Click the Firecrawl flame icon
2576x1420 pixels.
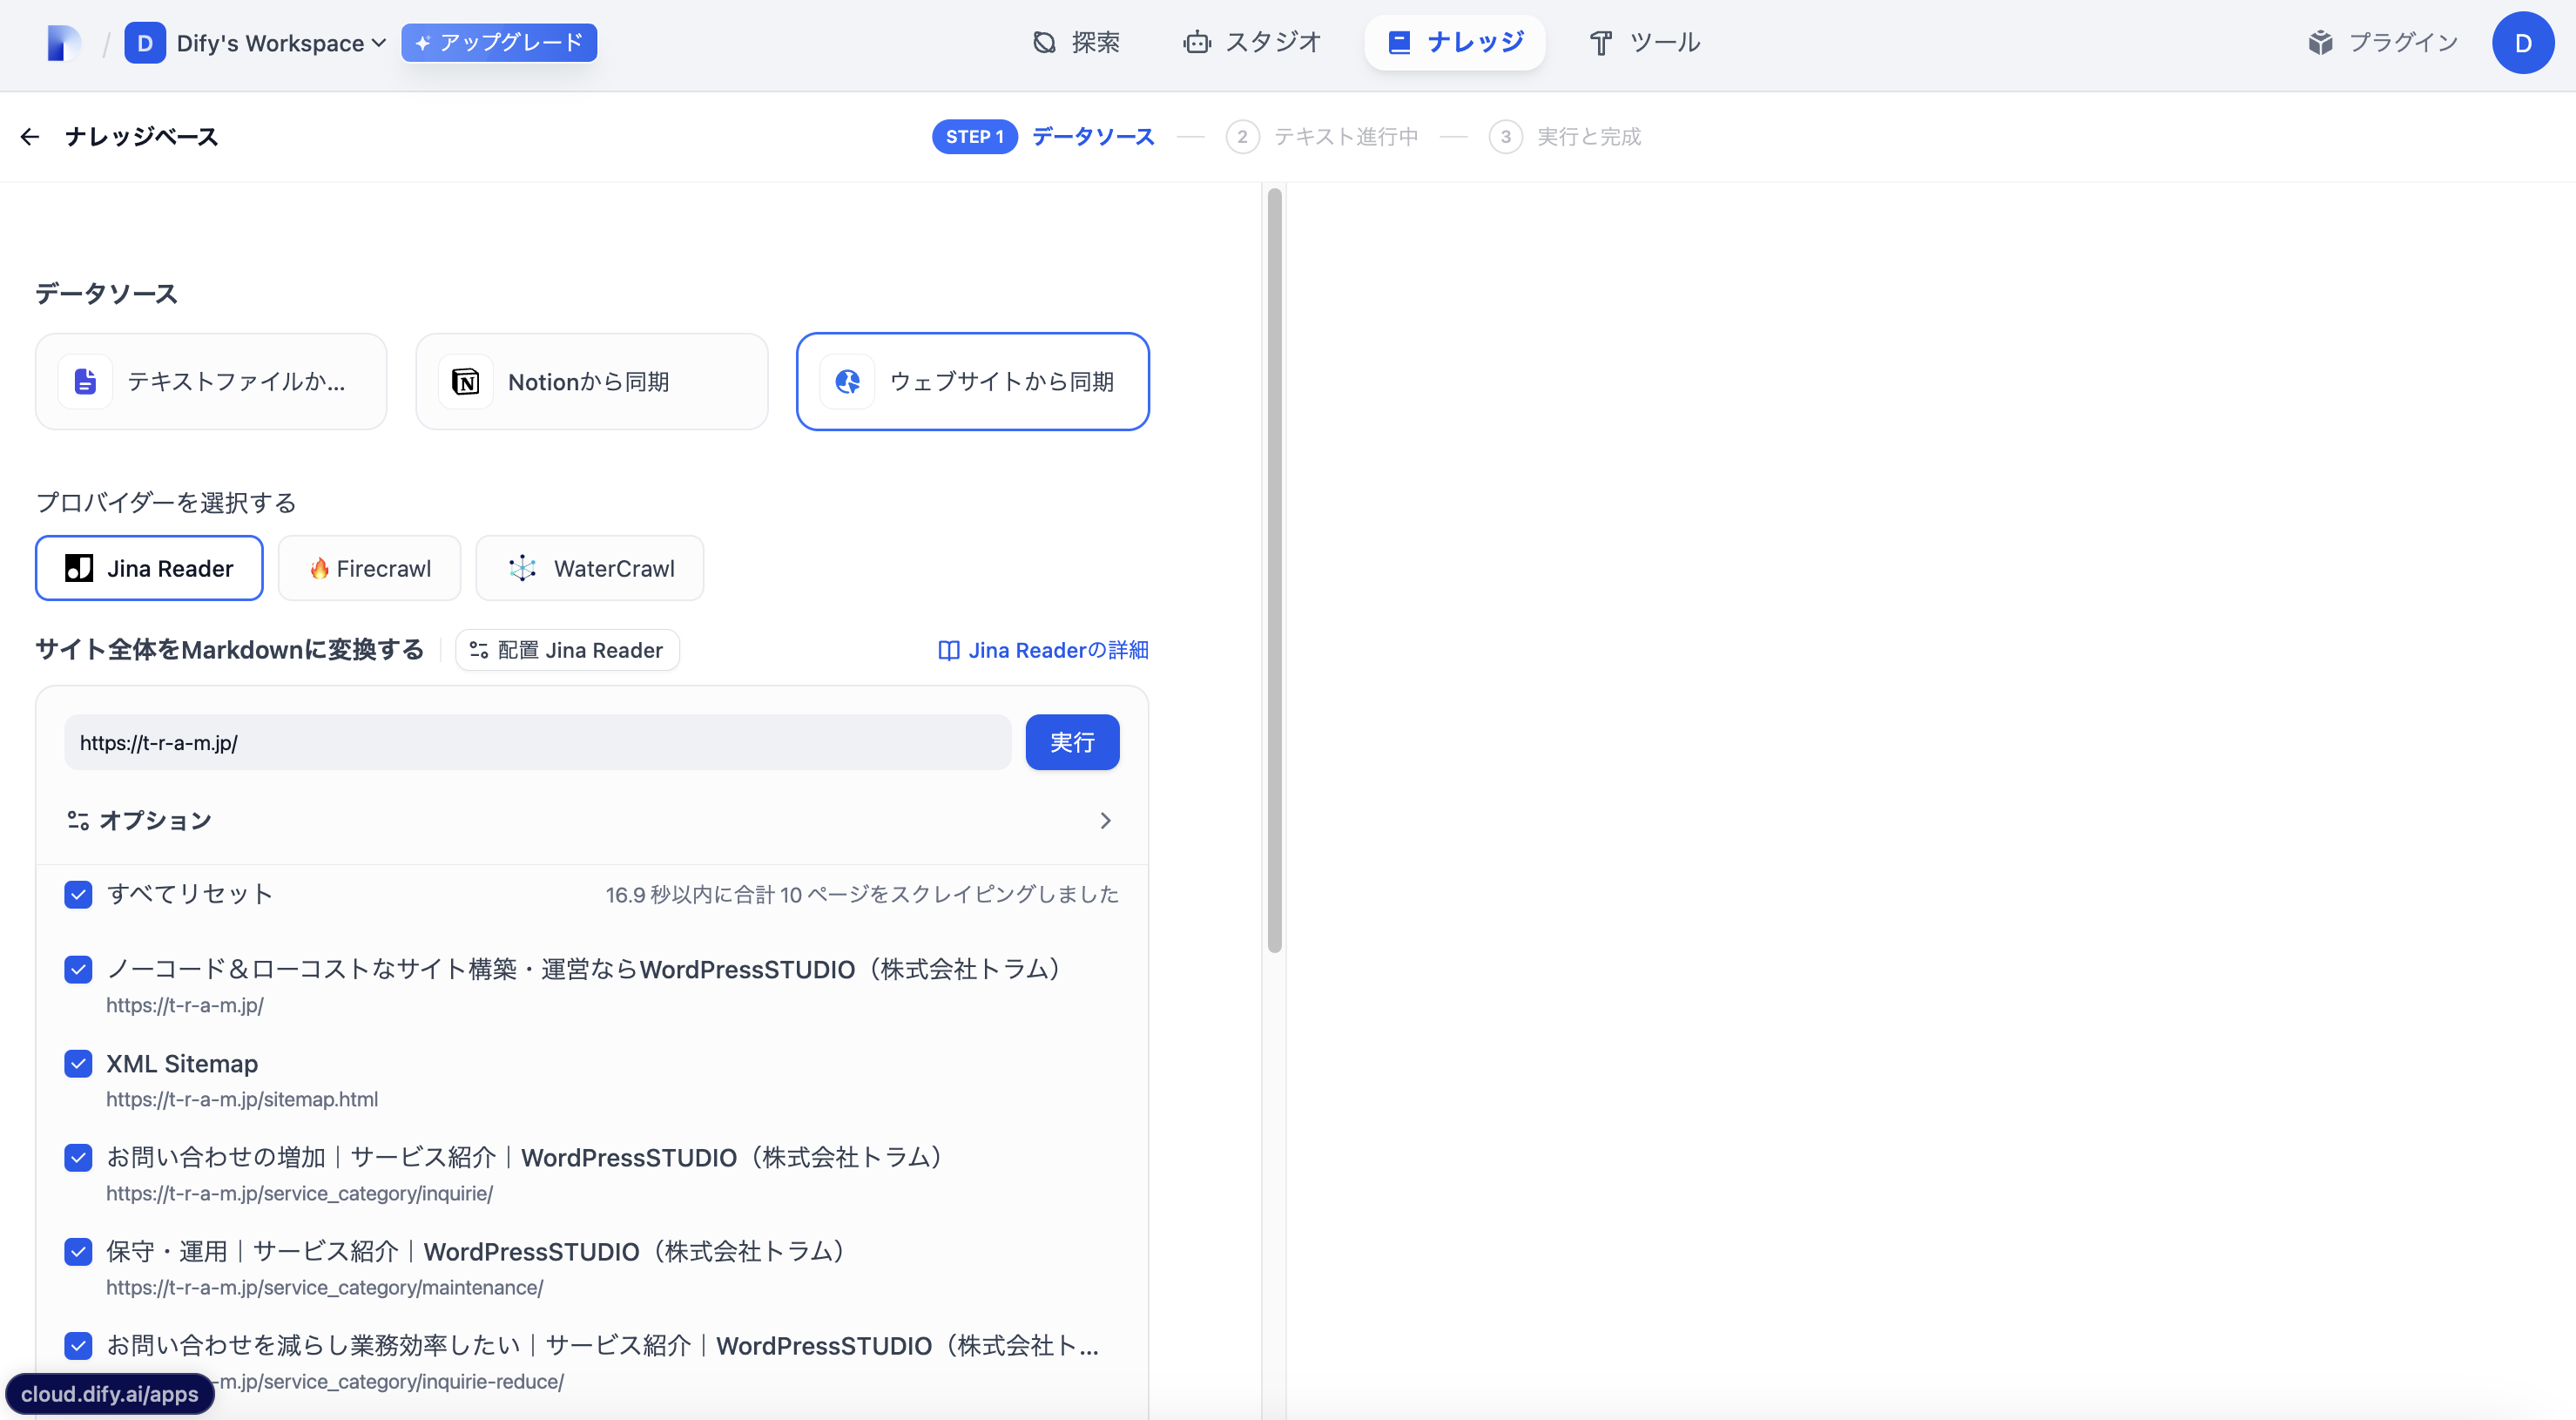[319, 568]
